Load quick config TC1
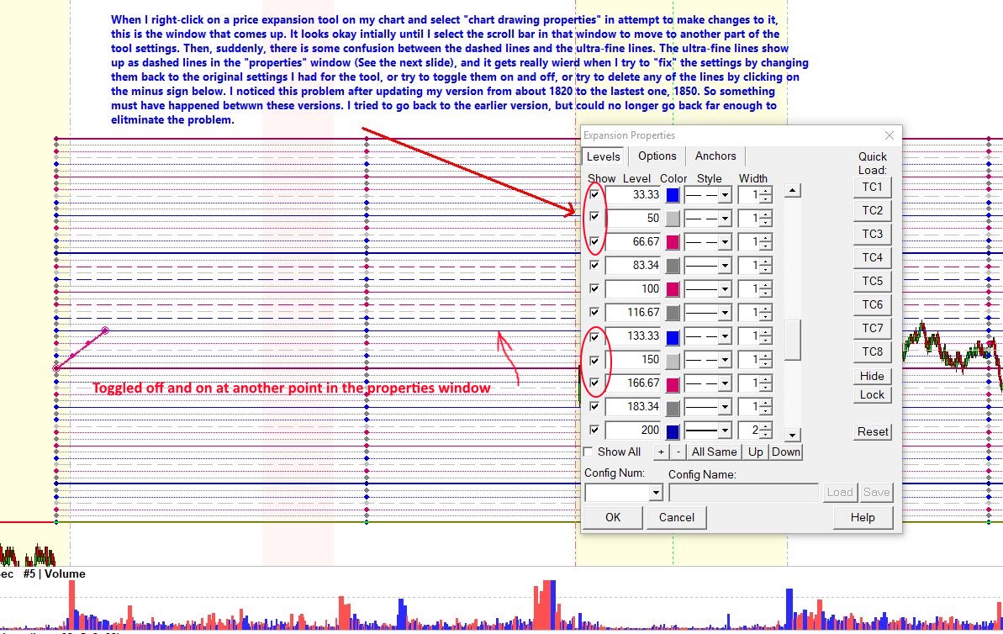The height and width of the screenshot is (634, 1003). tap(872, 187)
